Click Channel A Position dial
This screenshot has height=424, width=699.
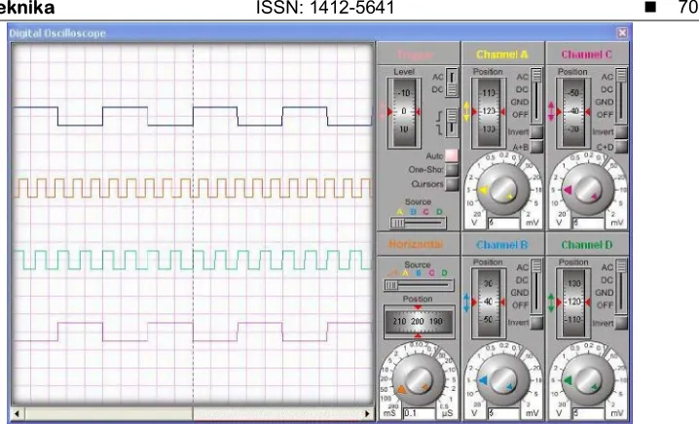coord(489,113)
